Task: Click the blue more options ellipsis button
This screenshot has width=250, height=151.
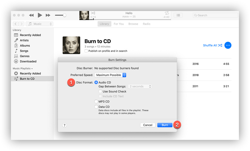Action: tap(228, 45)
